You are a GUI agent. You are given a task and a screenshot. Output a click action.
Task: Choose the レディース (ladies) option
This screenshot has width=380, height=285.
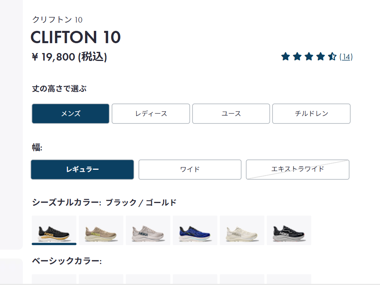click(151, 114)
